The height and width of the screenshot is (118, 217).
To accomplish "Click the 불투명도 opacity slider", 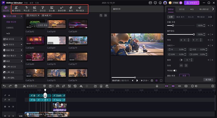I will 181,35.
